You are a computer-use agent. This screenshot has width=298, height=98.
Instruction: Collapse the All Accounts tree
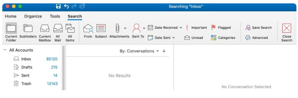click(5, 50)
